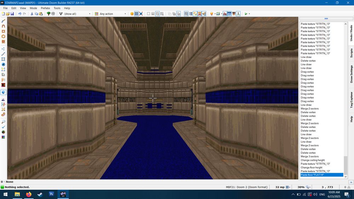354x199 pixels.
Task: Click the active Visual Mode cube icon
Action: (4, 92)
